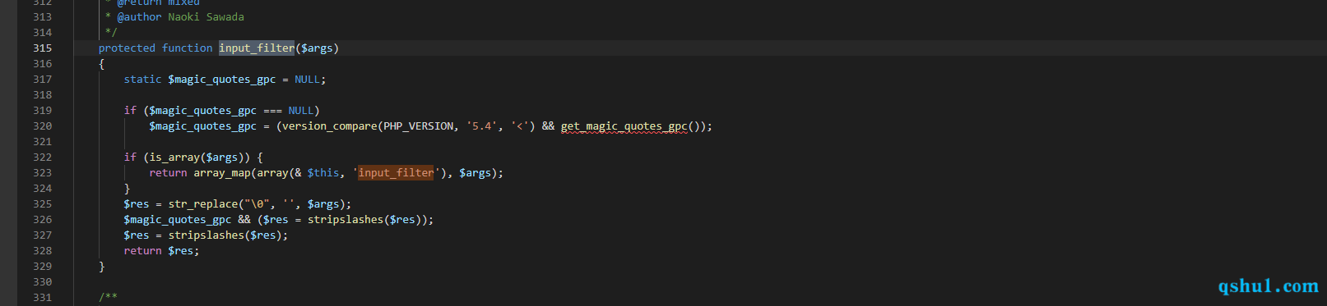Click the 'protected' keyword on line 315
This screenshot has height=306, width=1327.
pyautogui.click(x=127, y=48)
